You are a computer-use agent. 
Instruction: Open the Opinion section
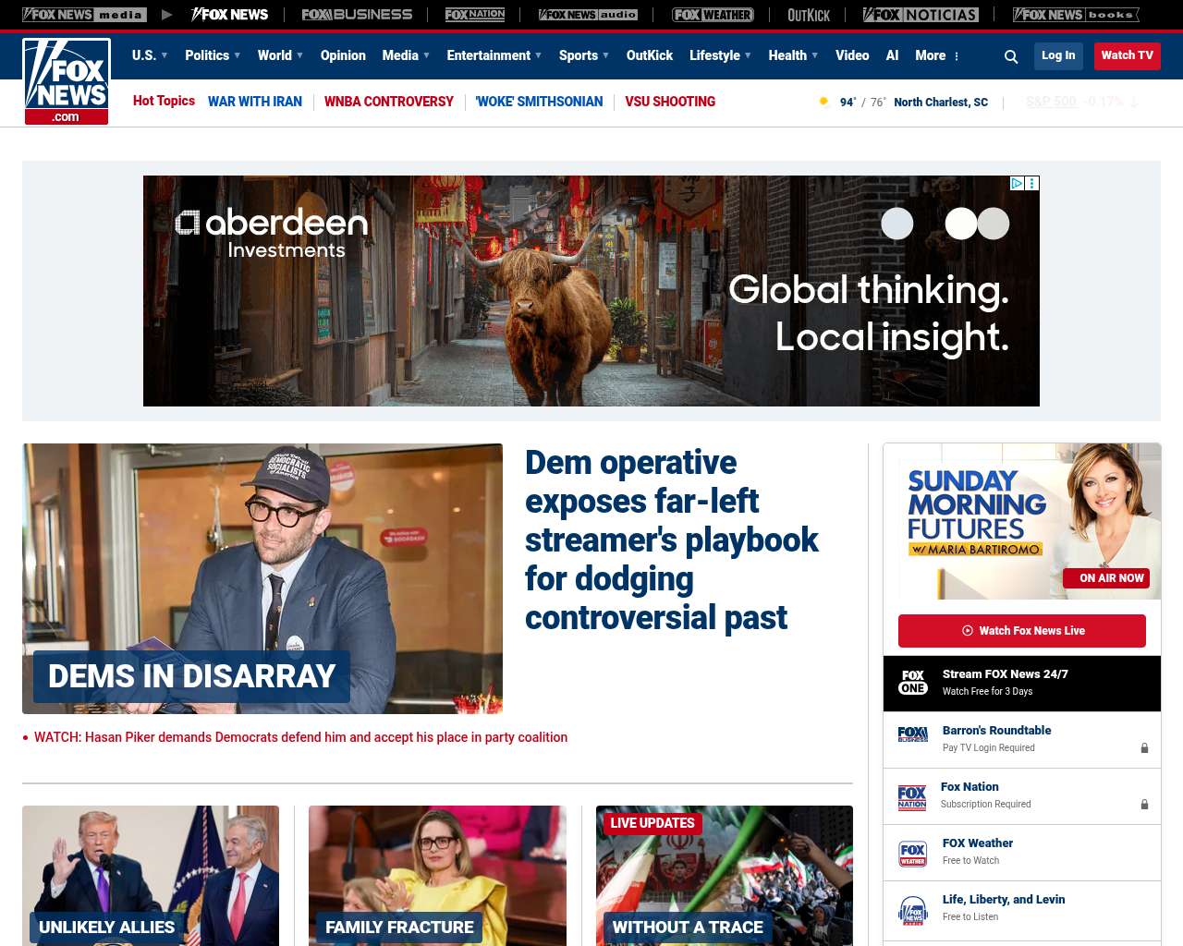[x=343, y=55]
